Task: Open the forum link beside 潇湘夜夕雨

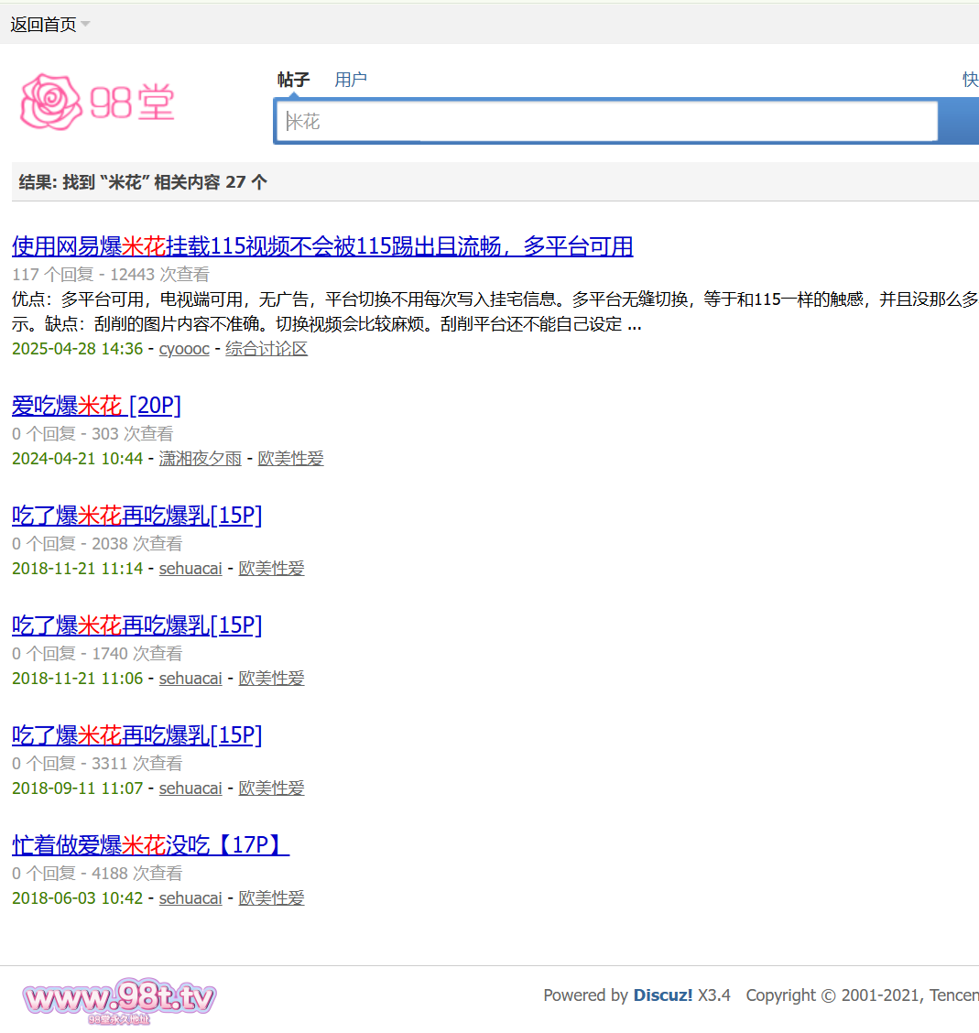Action: click(290, 459)
